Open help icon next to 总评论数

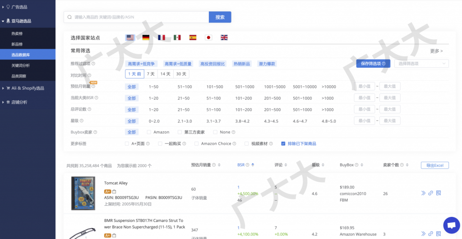[x=90, y=109]
